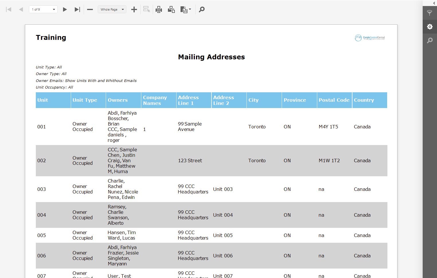
Task: Open the Parameters funnel icon in the sidebar
Action: point(430,13)
